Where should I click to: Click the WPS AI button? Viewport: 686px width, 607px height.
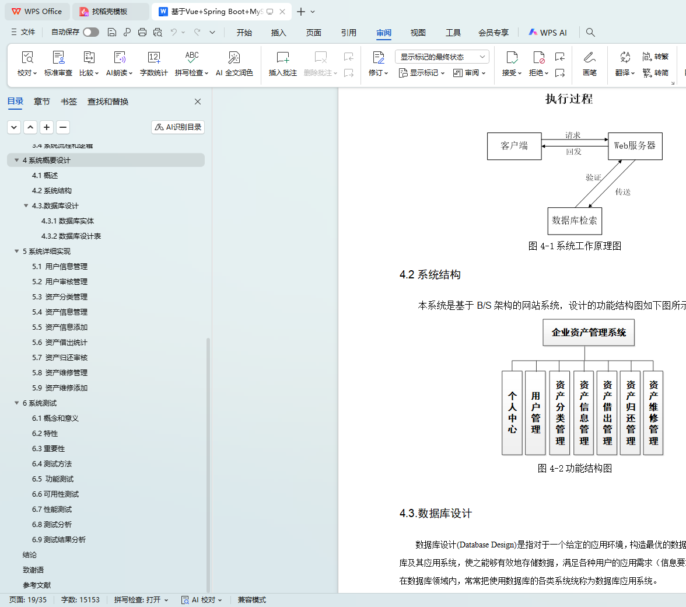[x=548, y=33]
